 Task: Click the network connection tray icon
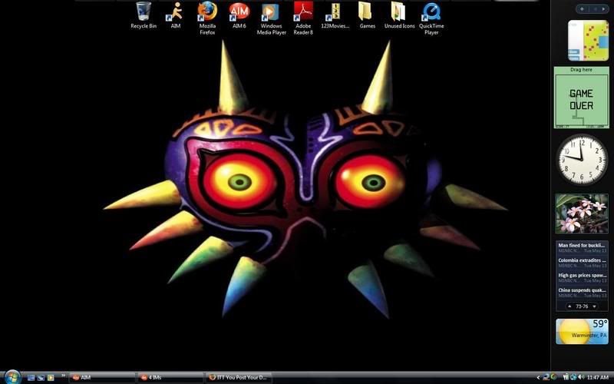click(x=573, y=377)
